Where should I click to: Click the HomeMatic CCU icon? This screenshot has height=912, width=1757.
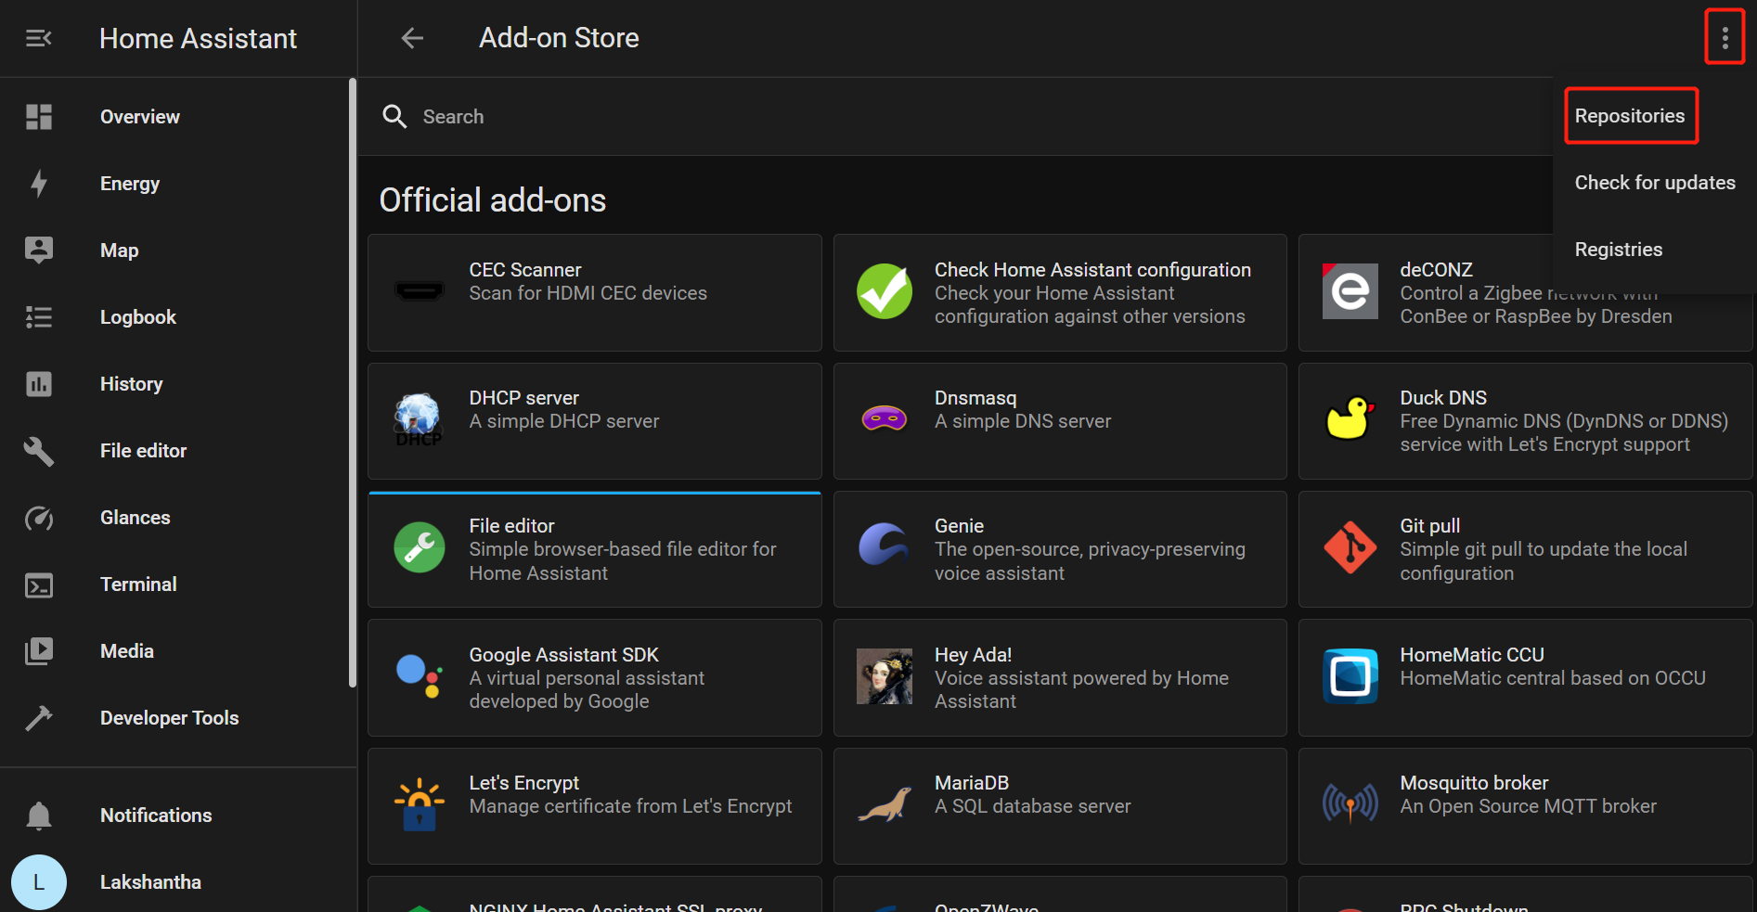[x=1350, y=676]
